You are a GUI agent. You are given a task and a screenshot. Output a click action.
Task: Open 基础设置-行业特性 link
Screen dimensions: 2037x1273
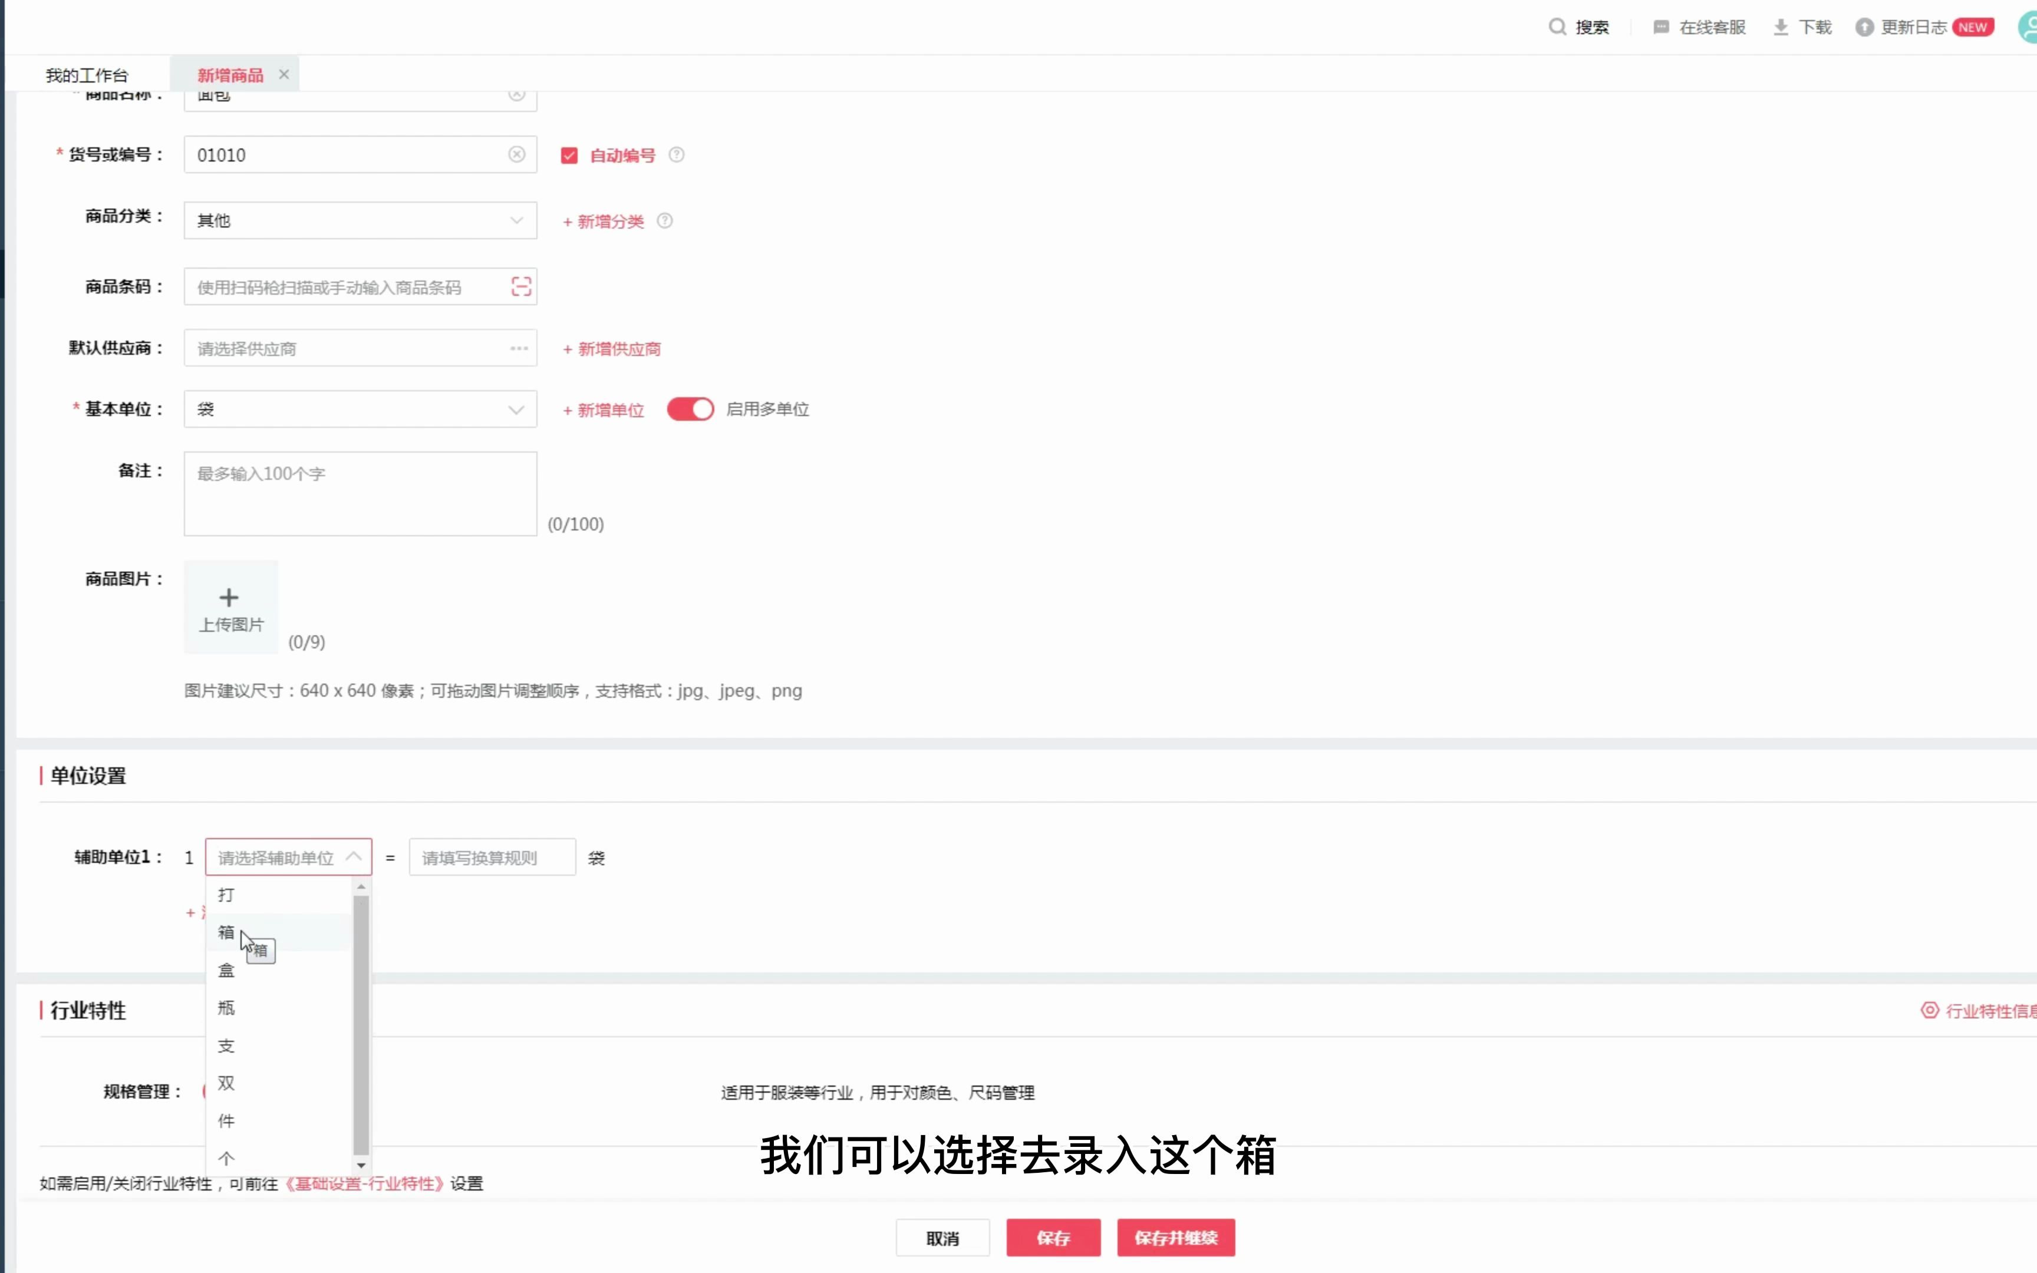[364, 1183]
